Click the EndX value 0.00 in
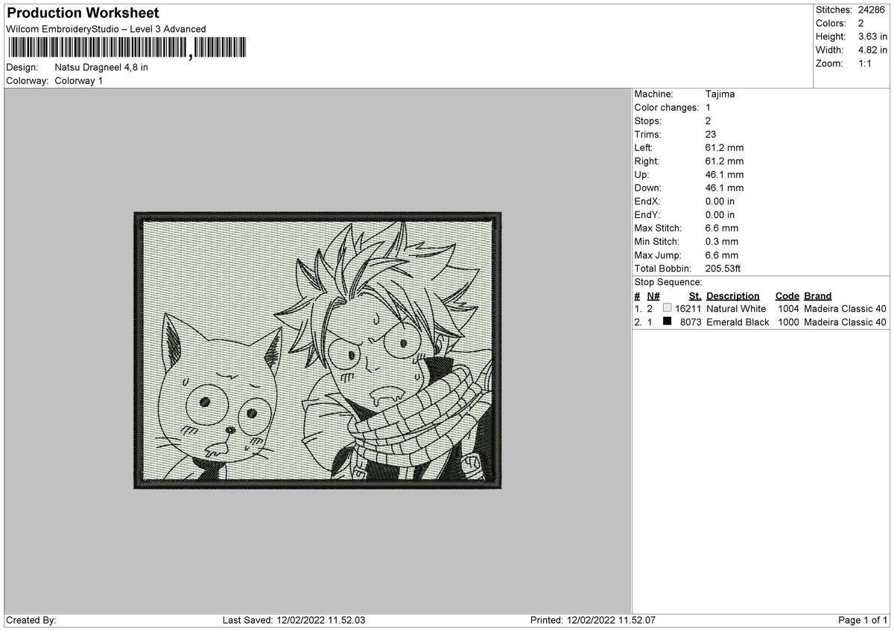The height and width of the screenshot is (631, 894). click(x=720, y=202)
